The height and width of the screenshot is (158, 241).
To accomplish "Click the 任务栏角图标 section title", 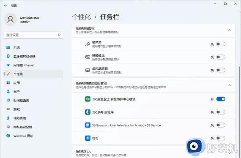I will point(85,28).
